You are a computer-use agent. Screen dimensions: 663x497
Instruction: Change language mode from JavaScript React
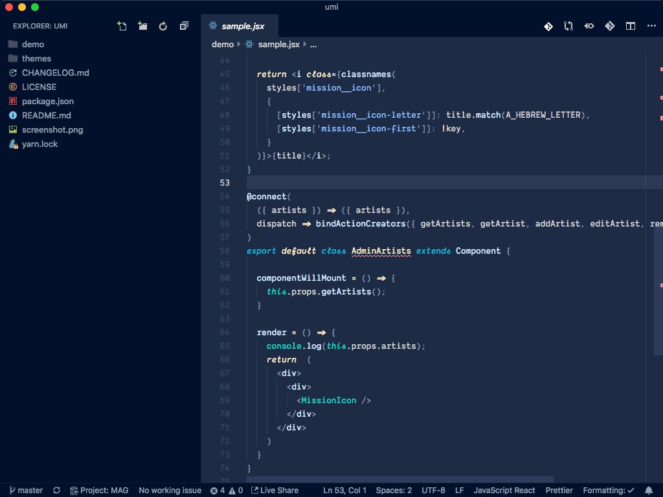(x=504, y=490)
